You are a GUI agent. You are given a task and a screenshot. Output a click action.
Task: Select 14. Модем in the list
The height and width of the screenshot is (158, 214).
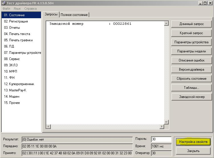12,97
